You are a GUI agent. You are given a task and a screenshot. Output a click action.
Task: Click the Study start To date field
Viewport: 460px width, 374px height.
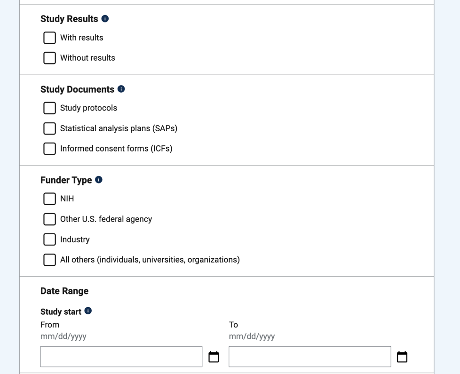tap(309, 357)
